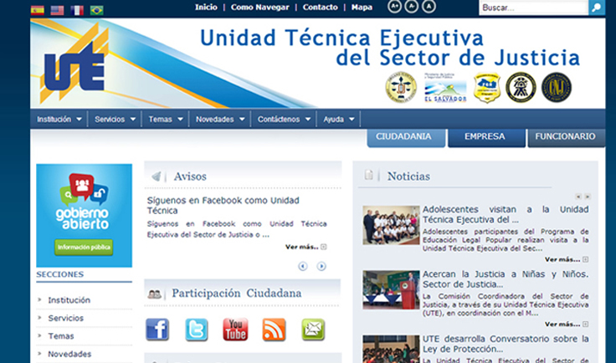Switch language with the Spain flag
This screenshot has height=363, width=616.
coord(38,10)
